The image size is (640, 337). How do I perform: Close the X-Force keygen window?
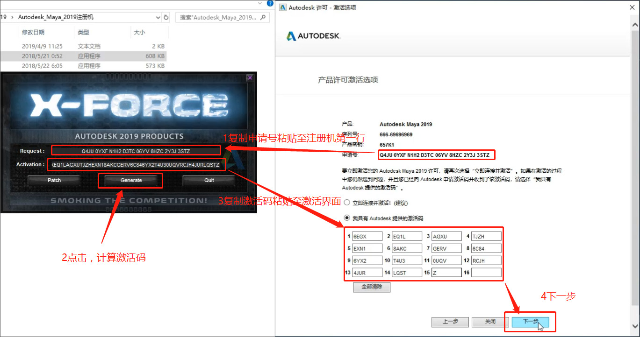(x=250, y=77)
